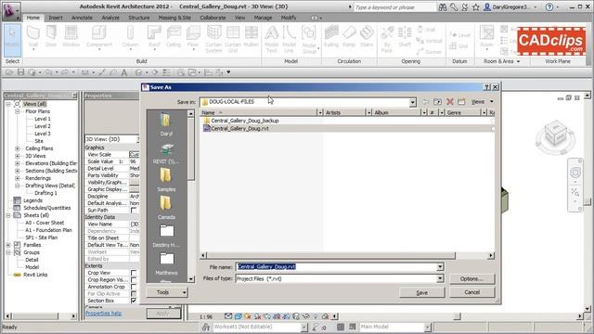
Task: Open the Properties help link
Action: point(103,314)
